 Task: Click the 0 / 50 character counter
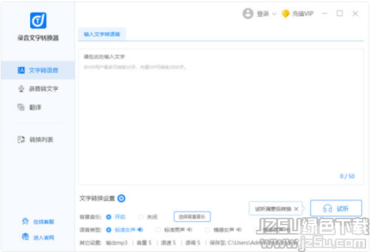tap(347, 176)
